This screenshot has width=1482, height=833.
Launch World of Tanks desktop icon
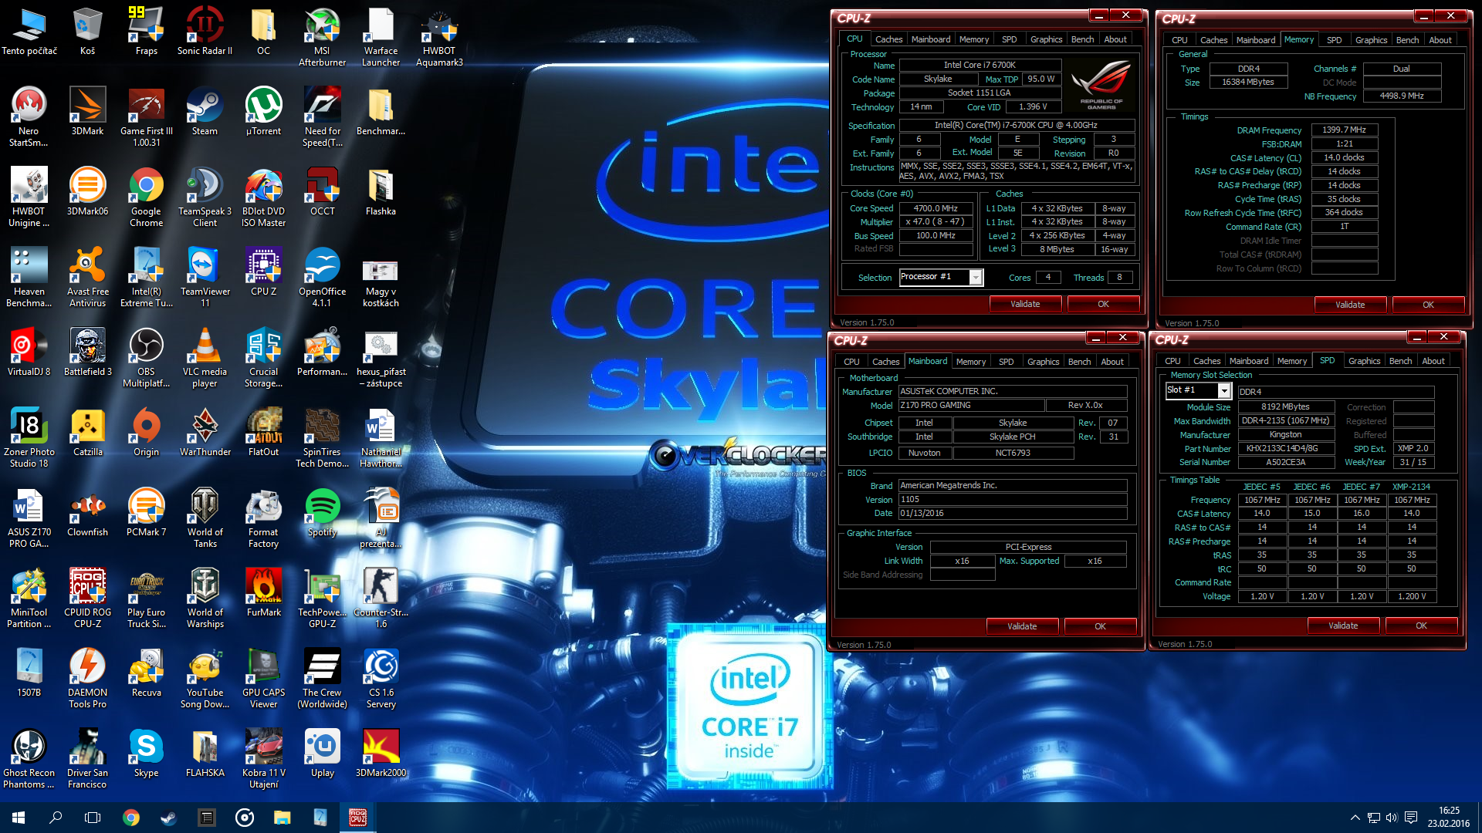coord(205,518)
